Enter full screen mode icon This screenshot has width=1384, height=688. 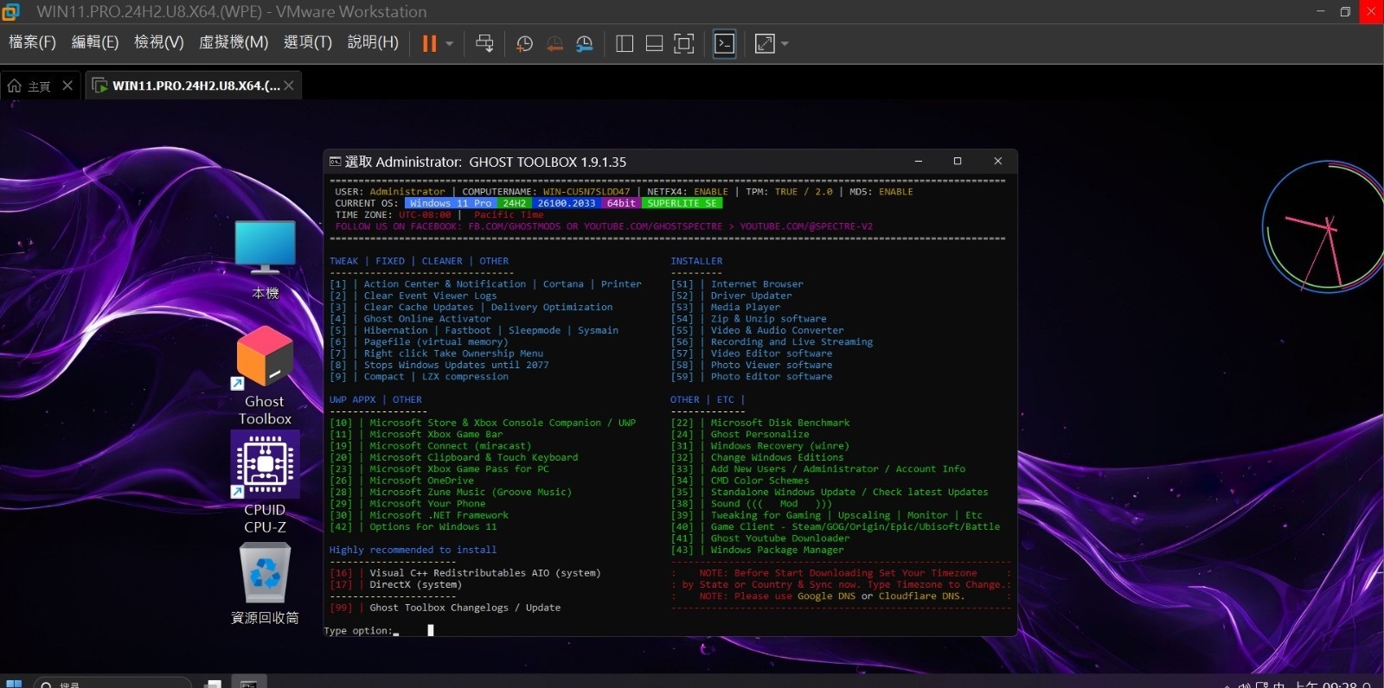[x=683, y=43]
